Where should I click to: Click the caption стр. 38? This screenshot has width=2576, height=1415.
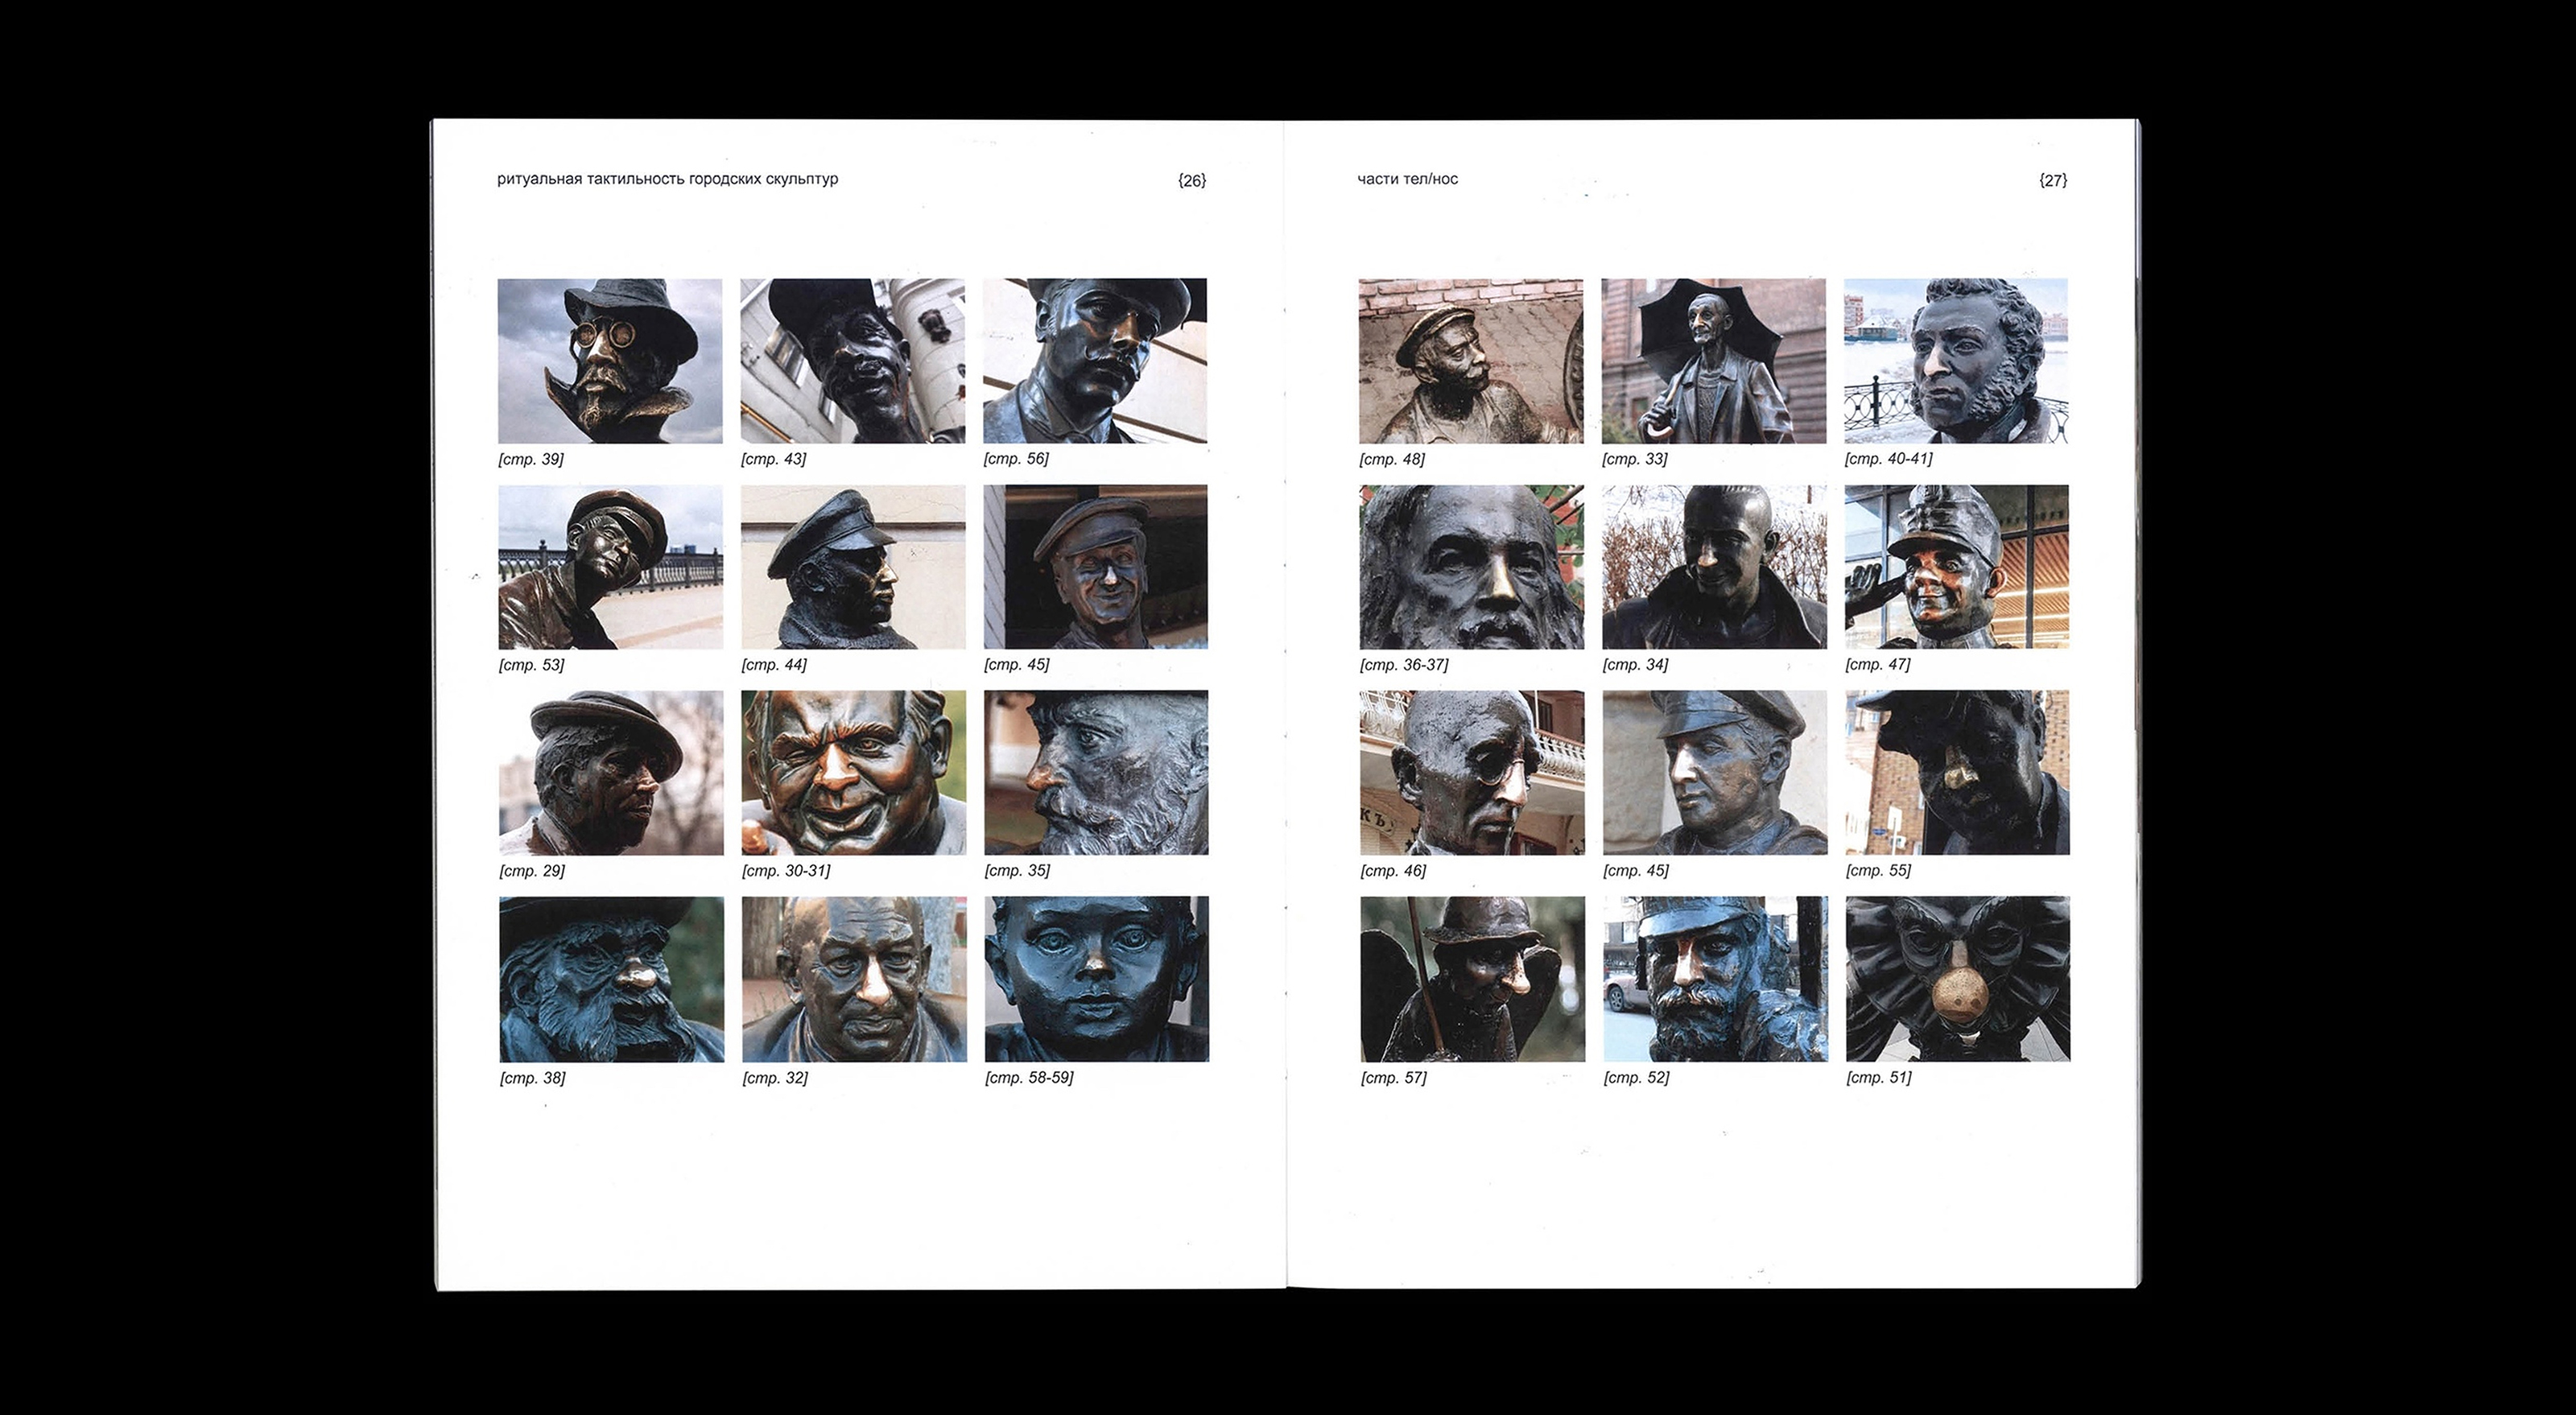point(532,1078)
